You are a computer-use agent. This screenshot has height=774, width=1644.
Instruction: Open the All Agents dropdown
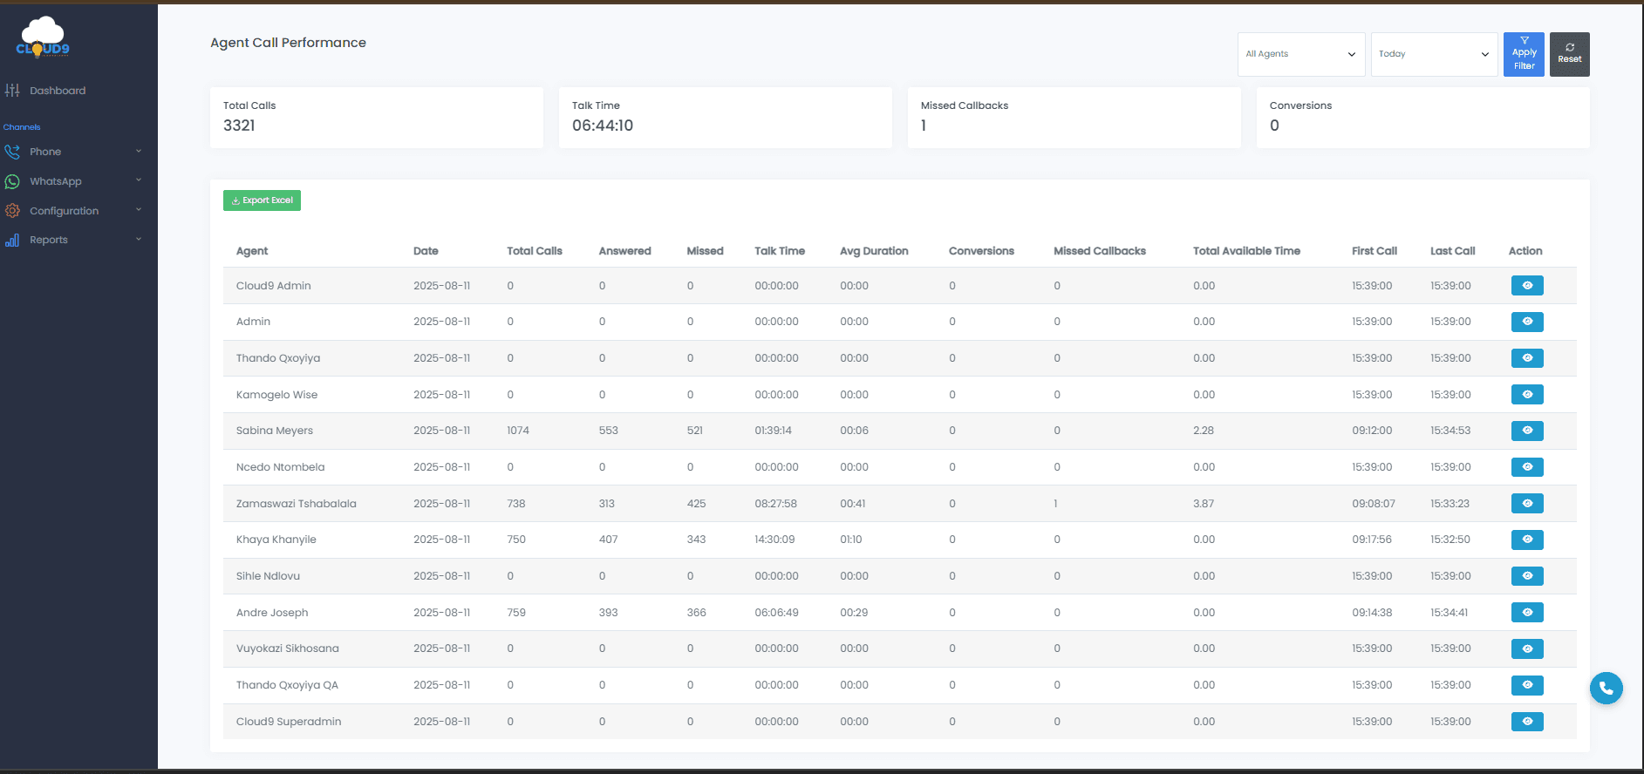[1301, 54]
